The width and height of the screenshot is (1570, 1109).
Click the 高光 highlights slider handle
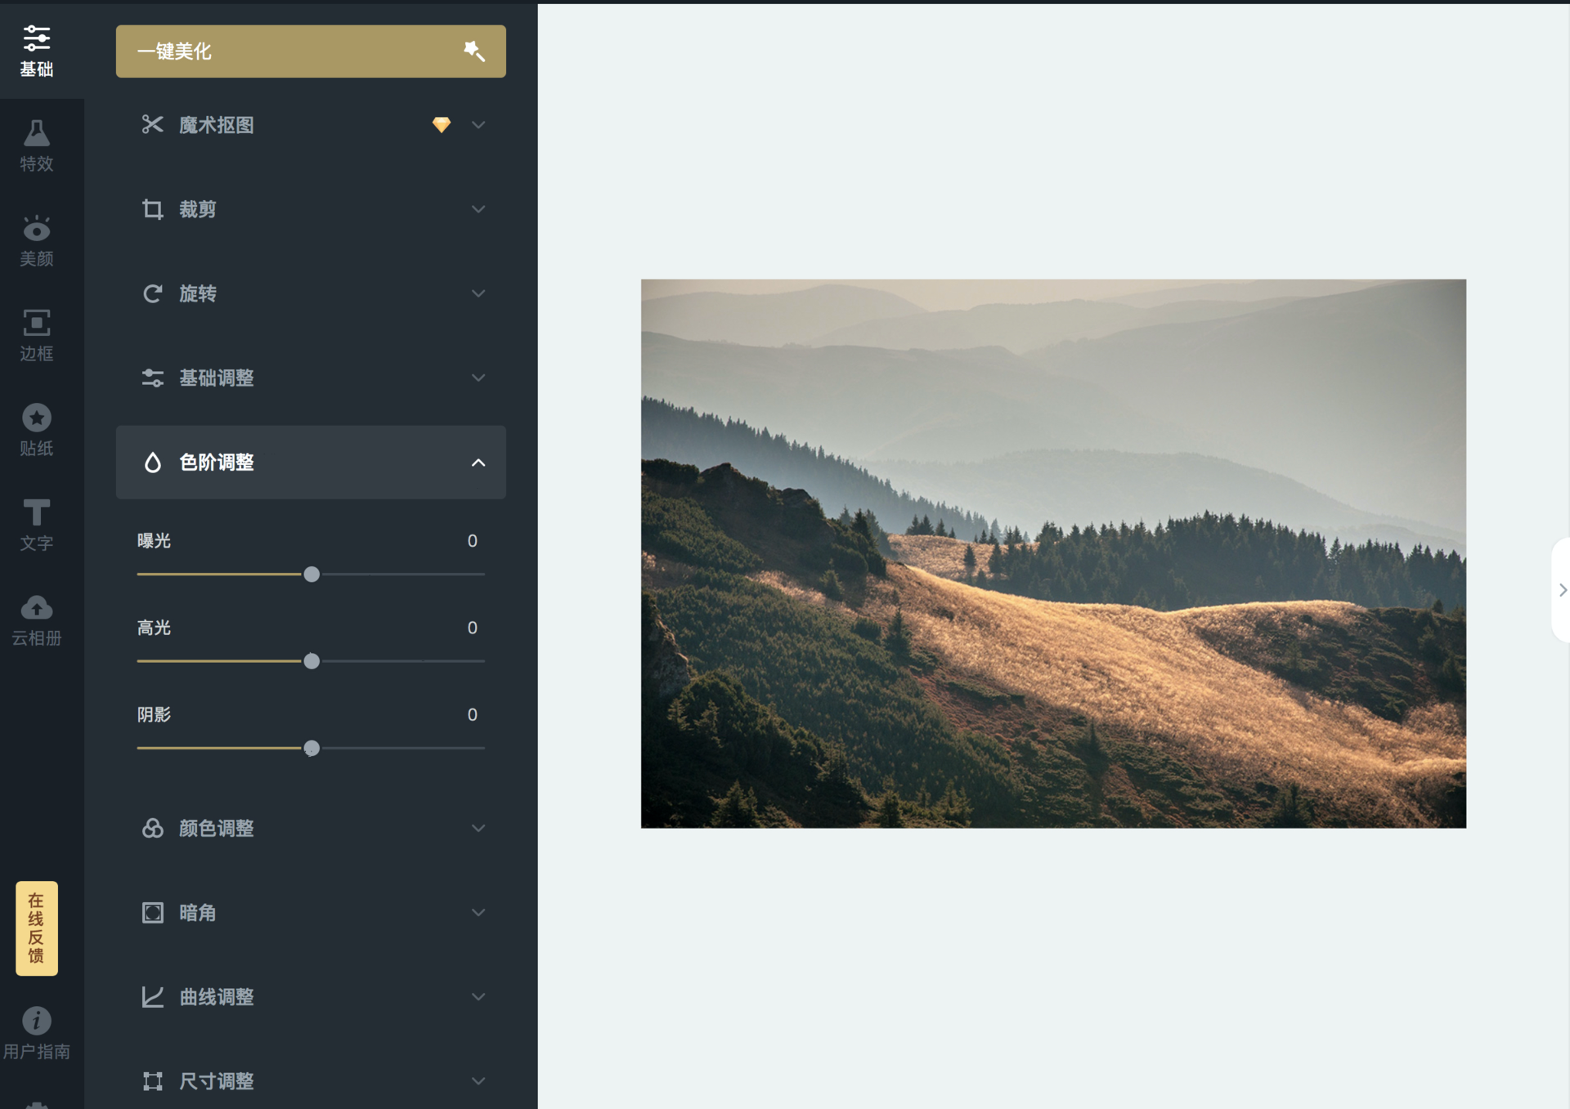(x=312, y=661)
